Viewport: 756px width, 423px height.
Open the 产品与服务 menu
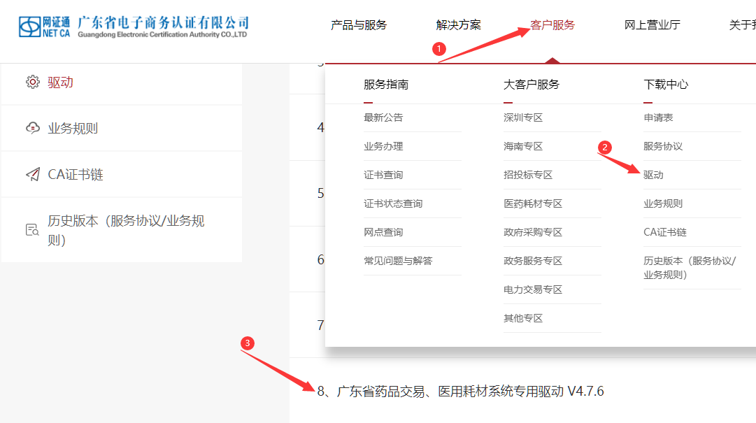click(x=358, y=25)
